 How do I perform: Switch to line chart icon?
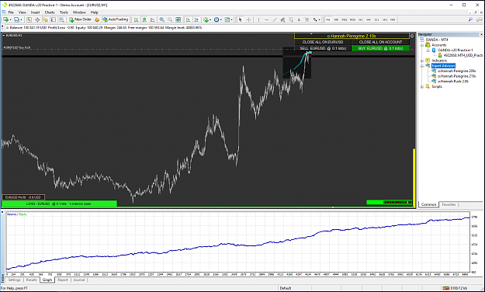pyautogui.click(x=153, y=19)
